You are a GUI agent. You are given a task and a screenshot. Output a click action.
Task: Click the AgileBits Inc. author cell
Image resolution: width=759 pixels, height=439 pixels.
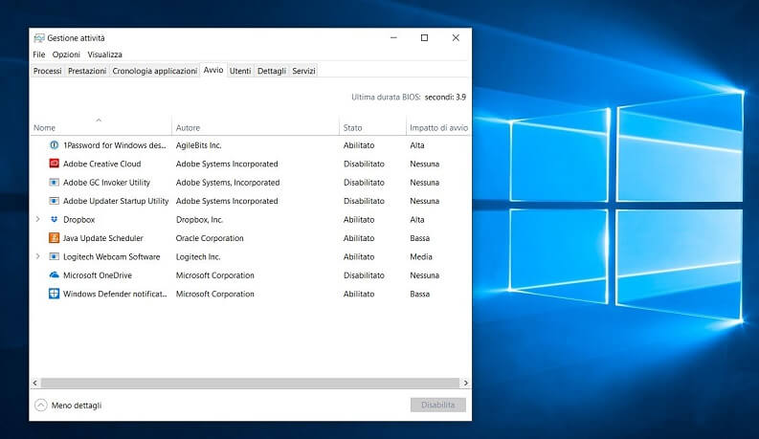coord(198,145)
